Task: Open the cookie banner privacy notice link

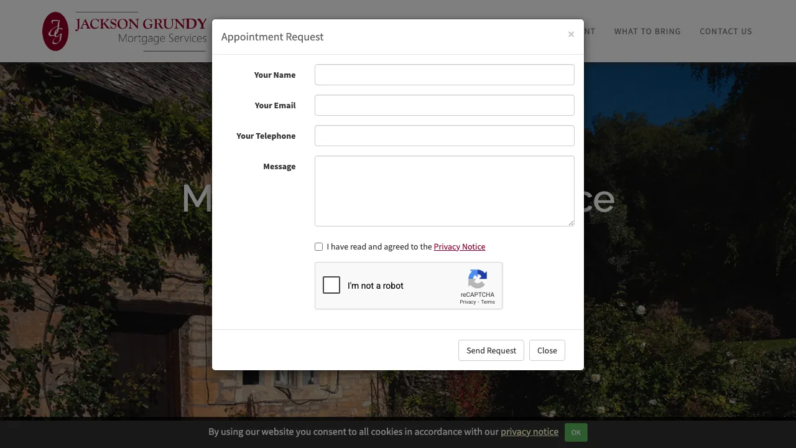Action: (x=529, y=431)
